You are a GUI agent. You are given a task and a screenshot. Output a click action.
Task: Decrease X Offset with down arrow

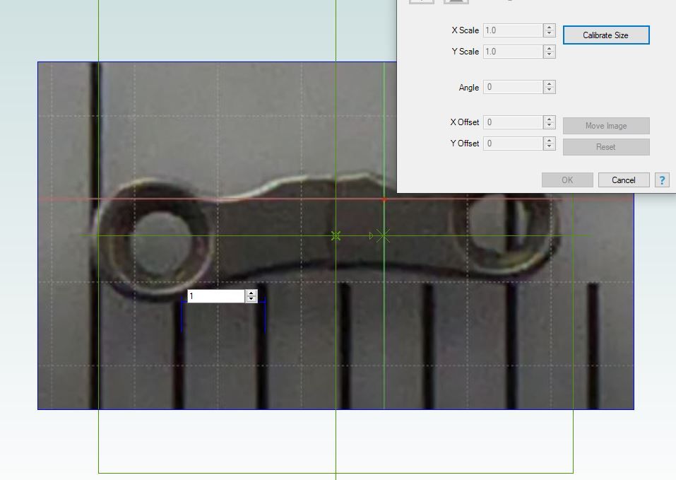click(549, 126)
